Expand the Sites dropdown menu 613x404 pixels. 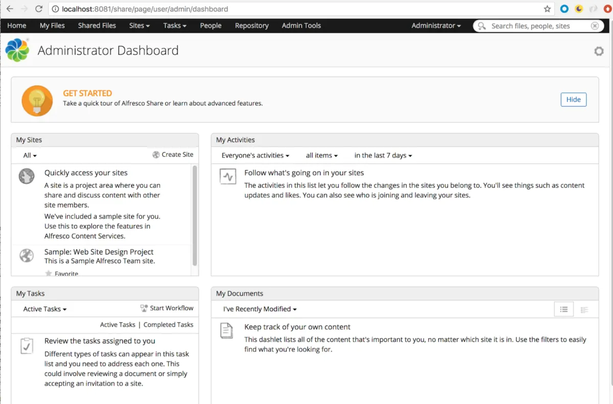(139, 26)
